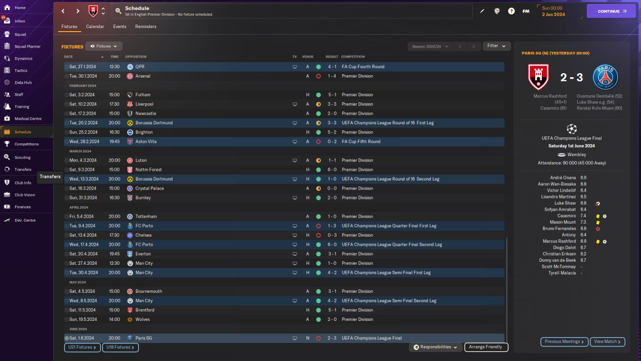Go back with the left navigation arrow
This screenshot has width=641, height=361.
[63, 11]
